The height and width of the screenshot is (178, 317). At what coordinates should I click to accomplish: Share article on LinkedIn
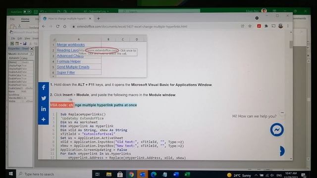pyautogui.click(x=44, y=109)
